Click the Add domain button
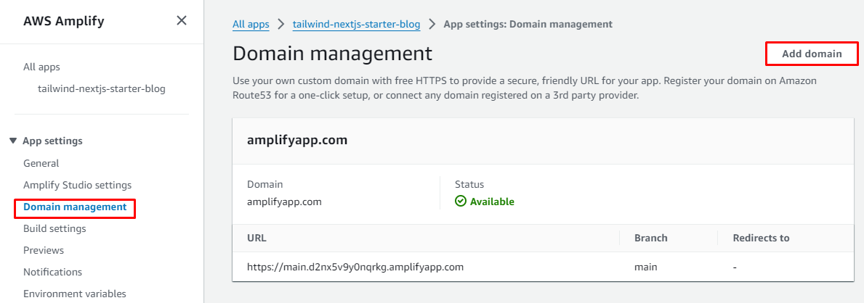Viewport: 864px width, 303px height. tap(812, 54)
